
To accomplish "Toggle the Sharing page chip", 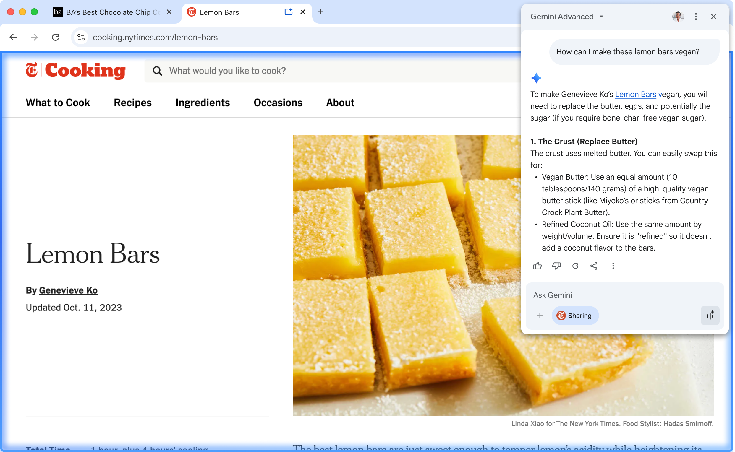I will [575, 316].
